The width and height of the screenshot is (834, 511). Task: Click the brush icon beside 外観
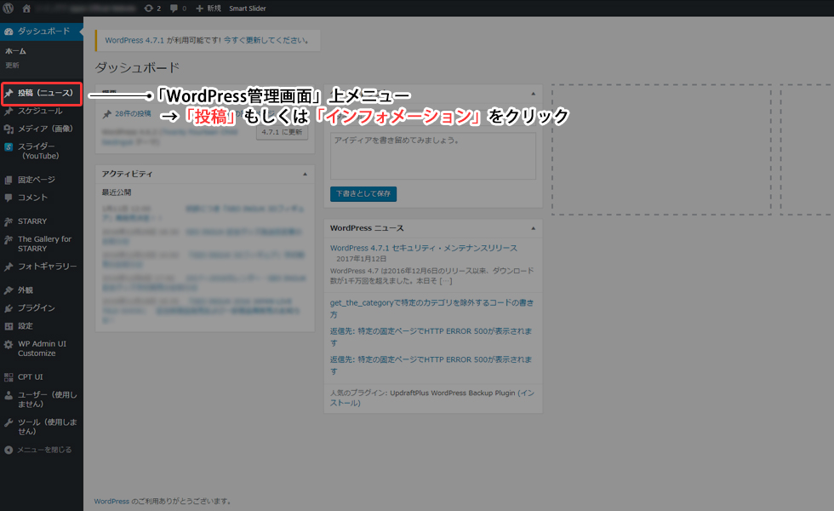tap(9, 290)
